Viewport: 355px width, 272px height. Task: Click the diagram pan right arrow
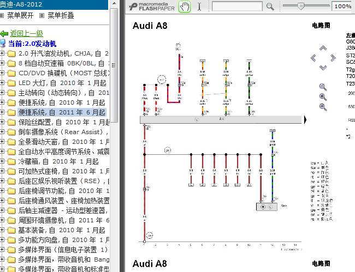coord(333,58)
